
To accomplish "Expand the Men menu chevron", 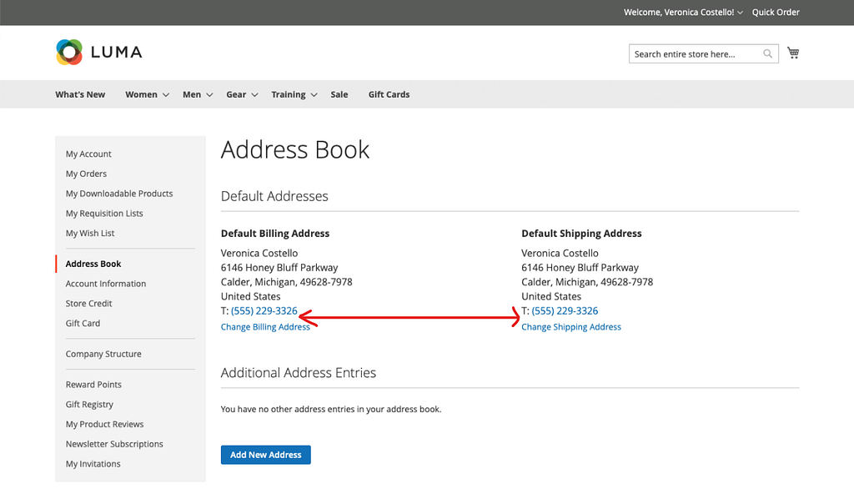I will (209, 95).
